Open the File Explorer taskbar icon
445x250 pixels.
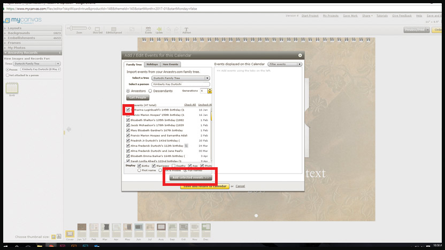point(40,247)
